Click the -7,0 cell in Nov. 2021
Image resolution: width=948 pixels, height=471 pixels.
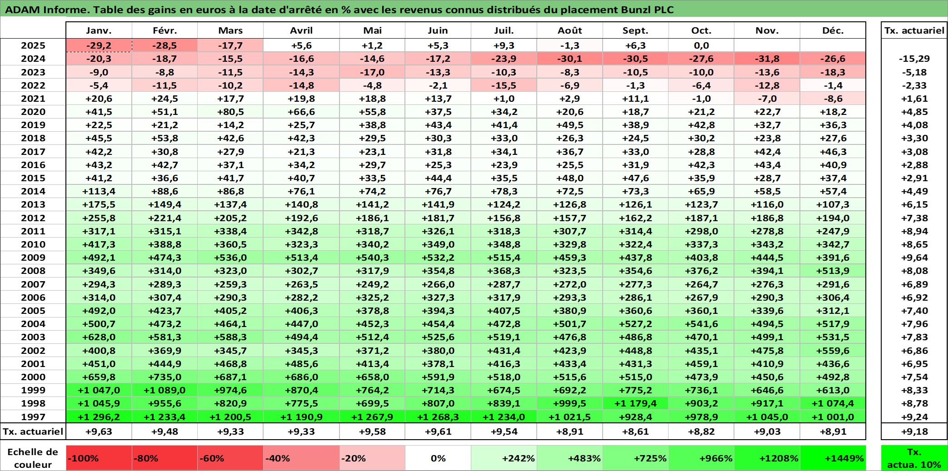pyautogui.click(x=767, y=99)
